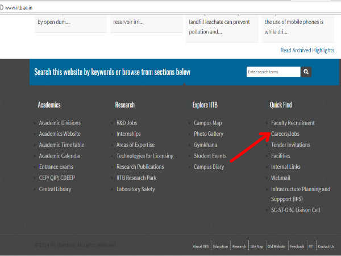Image resolution: width=341 pixels, height=256 pixels.
Task: Open Infrastructure Planning and Support (IPS) link
Action: (x=301, y=194)
